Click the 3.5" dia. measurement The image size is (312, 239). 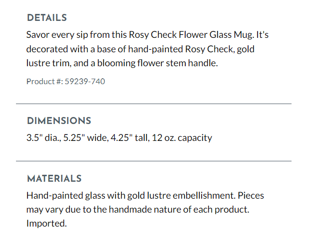42,138
